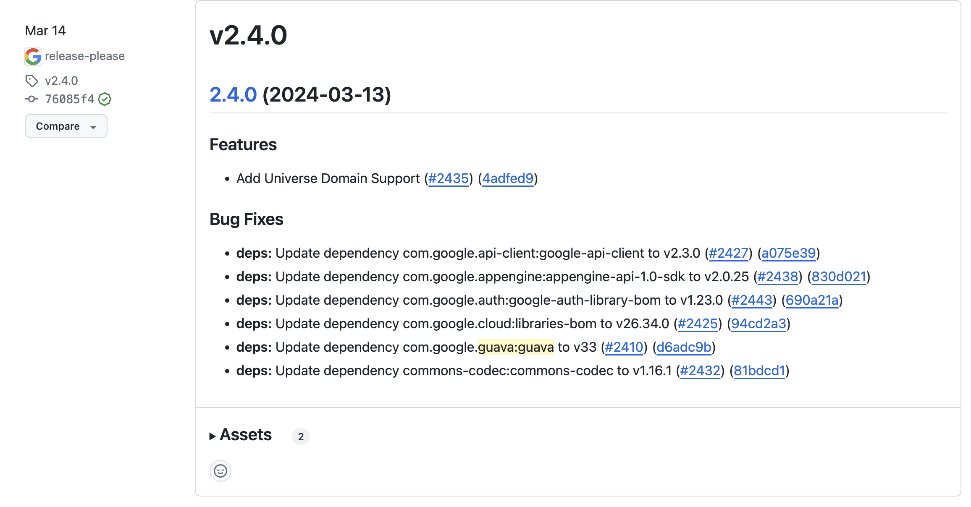
Task: Open commit 830d021
Action: pyautogui.click(x=839, y=277)
